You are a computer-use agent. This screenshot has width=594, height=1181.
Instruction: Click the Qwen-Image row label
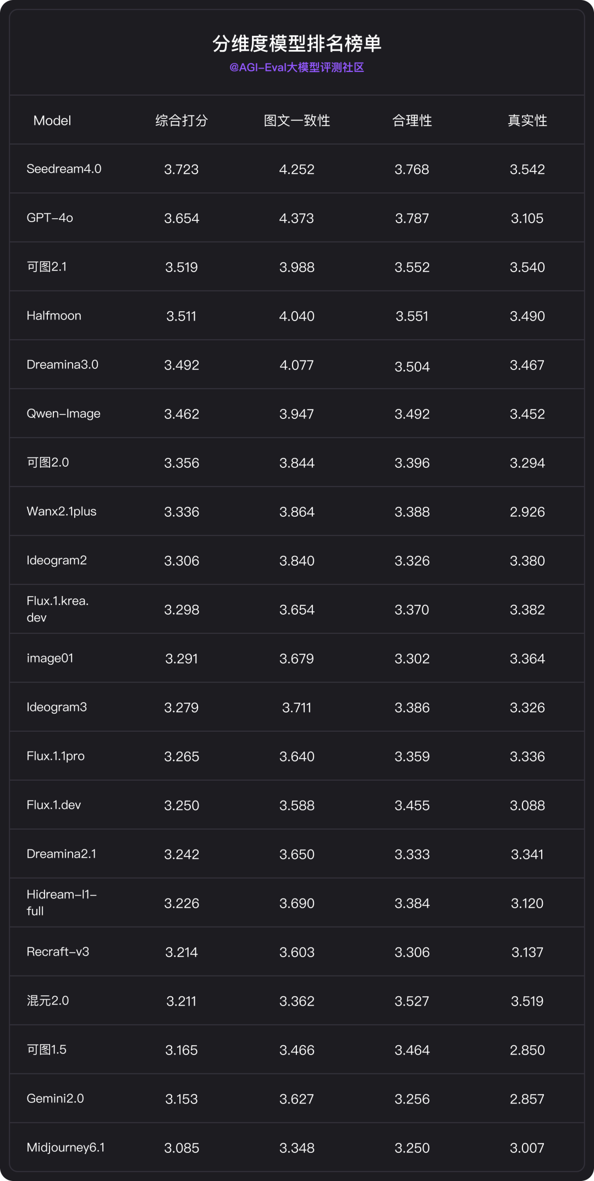[63, 413]
